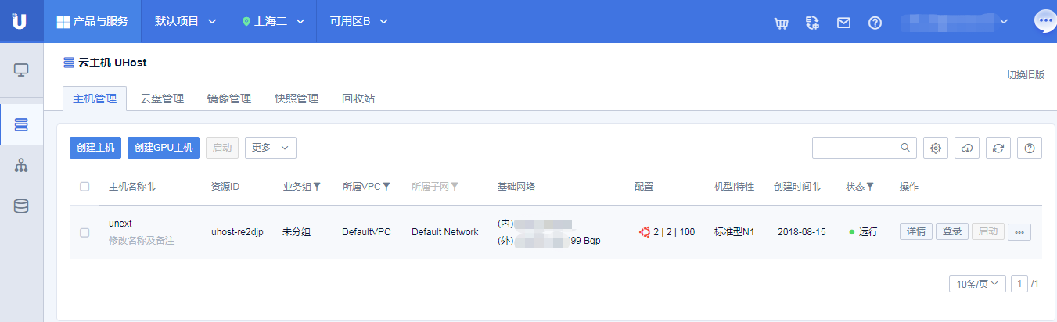Click the cloud download export button

click(x=968, y=148)
